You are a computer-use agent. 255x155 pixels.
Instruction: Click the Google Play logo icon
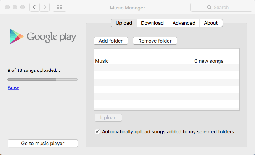(x=15, y=37)
